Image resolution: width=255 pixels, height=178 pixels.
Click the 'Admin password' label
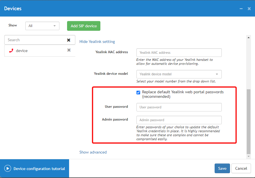115,119
